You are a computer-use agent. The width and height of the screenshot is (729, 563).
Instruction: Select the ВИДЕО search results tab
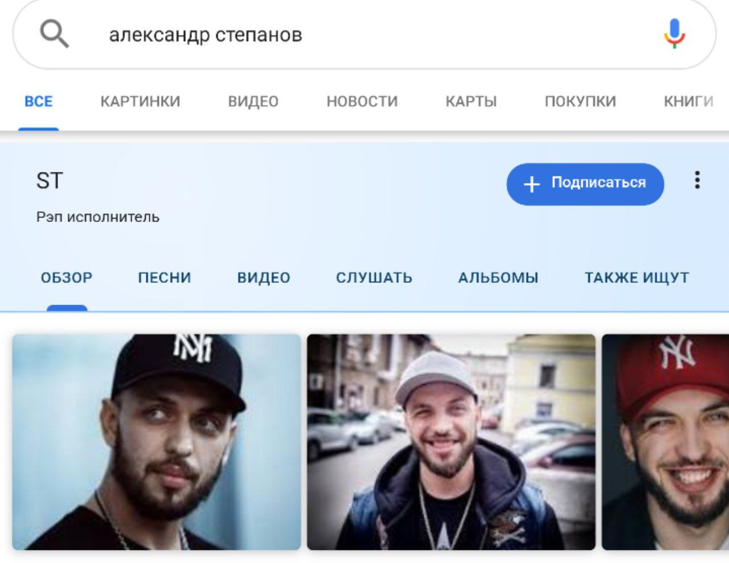coord(253,101)
